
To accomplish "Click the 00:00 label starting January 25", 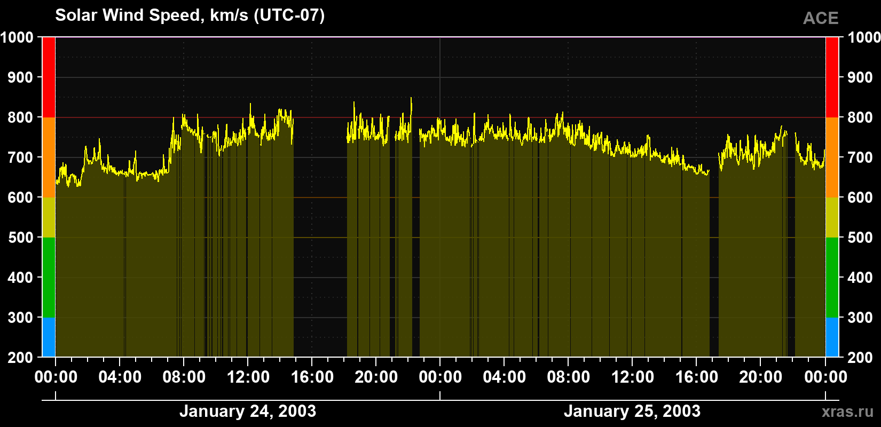I will click(x=440, y=377).
